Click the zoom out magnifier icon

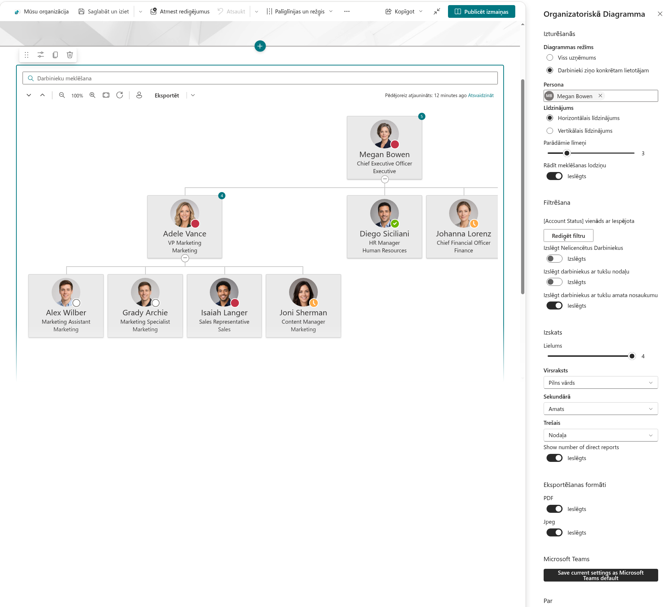click(62, 95)
